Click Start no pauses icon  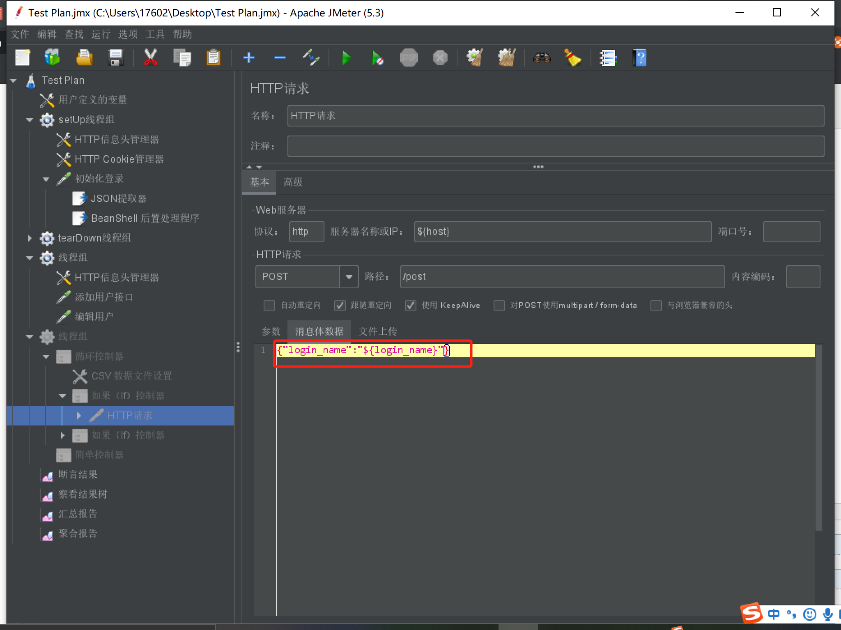378,57
